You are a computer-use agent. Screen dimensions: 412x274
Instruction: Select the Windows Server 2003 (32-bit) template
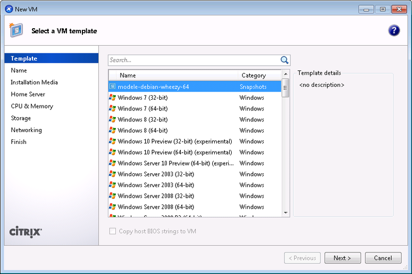click(x=195, y=174)
